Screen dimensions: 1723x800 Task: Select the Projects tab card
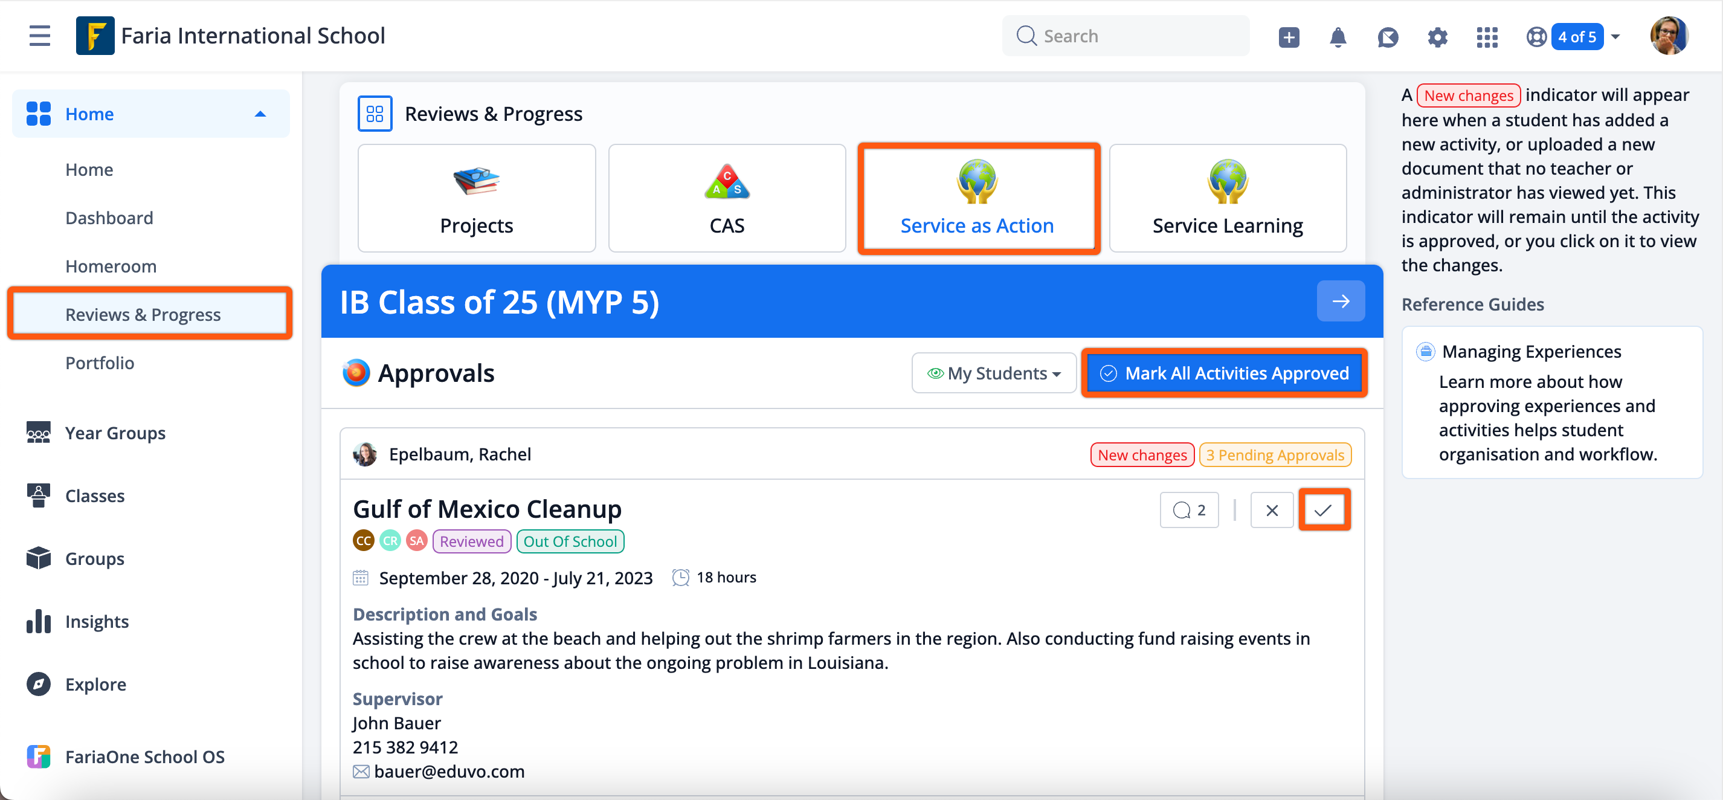point(476,199)
